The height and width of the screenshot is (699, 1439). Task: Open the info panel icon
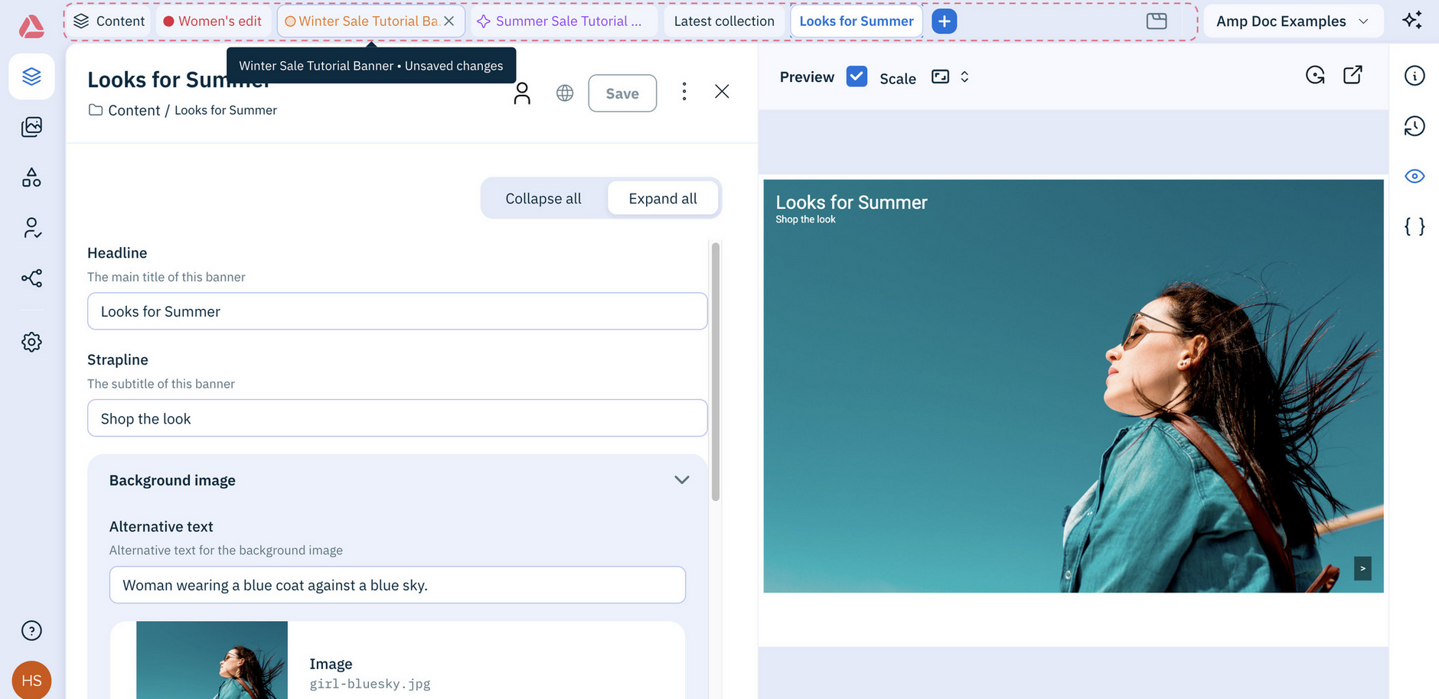(1415, 76)
